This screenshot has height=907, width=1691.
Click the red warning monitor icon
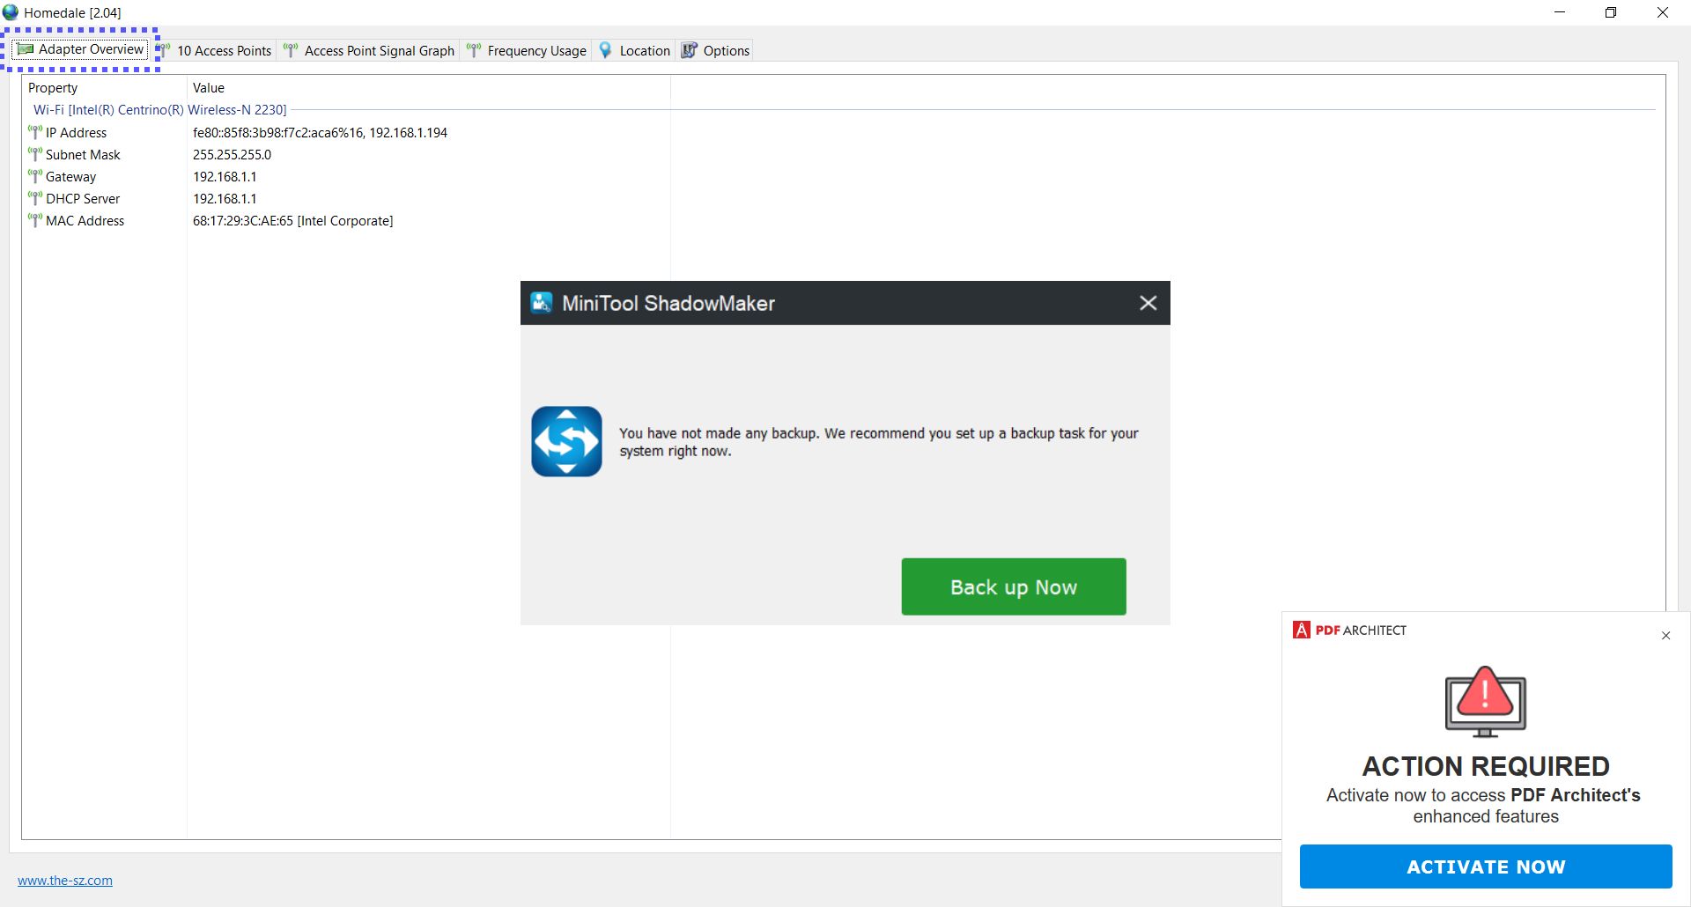point(1486,701)
